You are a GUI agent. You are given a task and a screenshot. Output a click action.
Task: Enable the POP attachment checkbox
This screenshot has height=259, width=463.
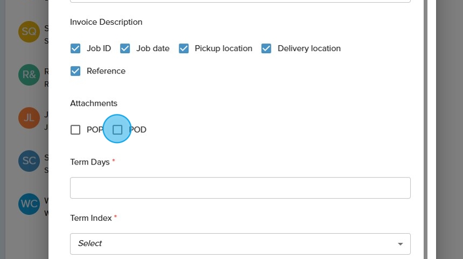pos(75,129)
